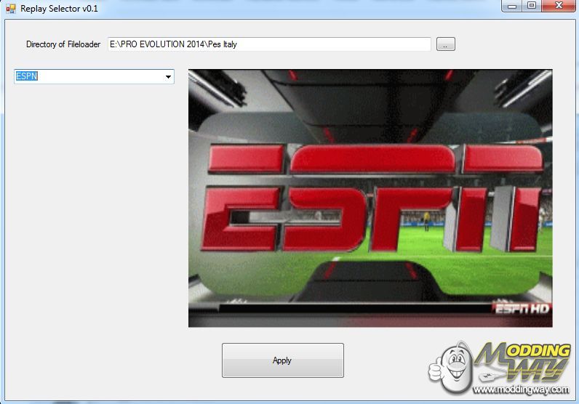
Task: Select the highlighted ESPN combo box text
Action: tap(27, 76)
